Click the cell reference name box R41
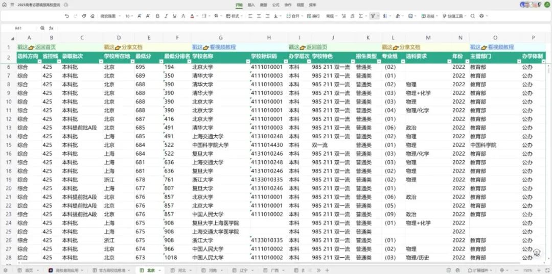The image size is (552, 274). pos(18,28)
